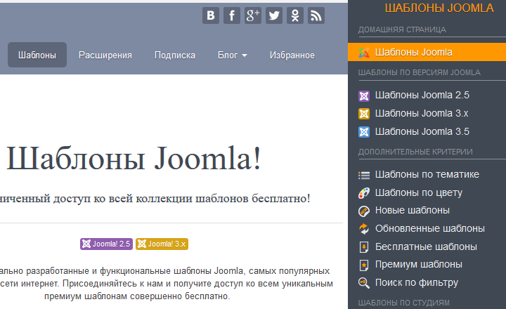Viewport: 506px width, 309px height.
Task: Open the Новые шаблоны link
Action: coord(412,210)
